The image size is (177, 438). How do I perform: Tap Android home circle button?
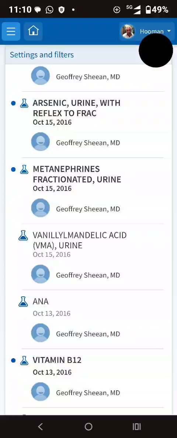pyautogui.click(x=88, y=427)
